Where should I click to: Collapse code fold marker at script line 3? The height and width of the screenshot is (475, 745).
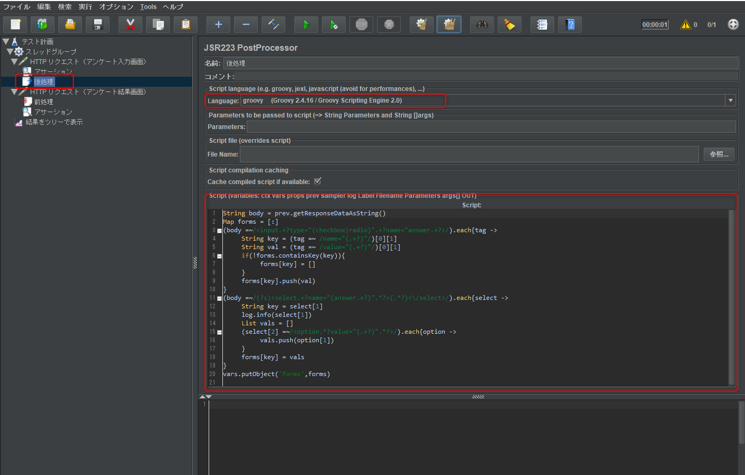pos(219,231)
